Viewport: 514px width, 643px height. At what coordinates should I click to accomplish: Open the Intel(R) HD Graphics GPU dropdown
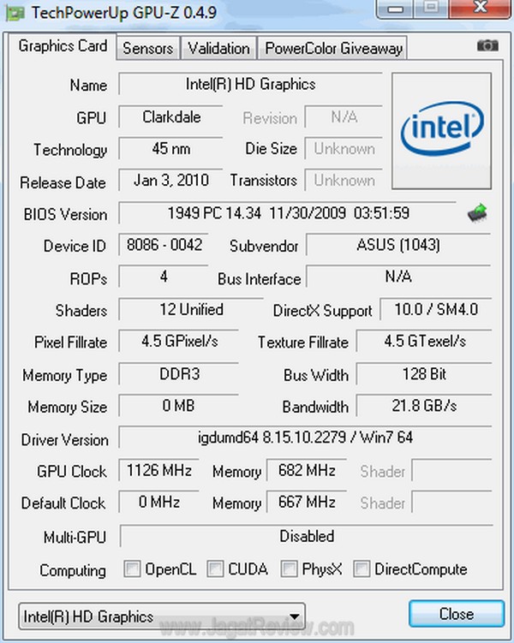coord(162,616)
